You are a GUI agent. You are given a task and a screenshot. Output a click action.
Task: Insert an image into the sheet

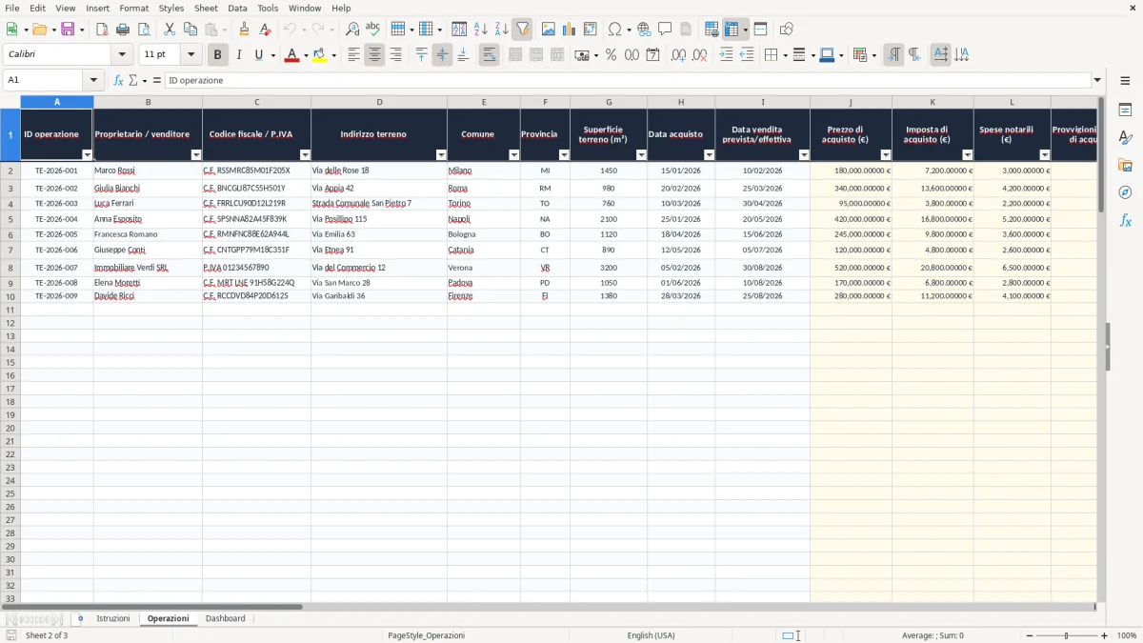click(550, 30)
